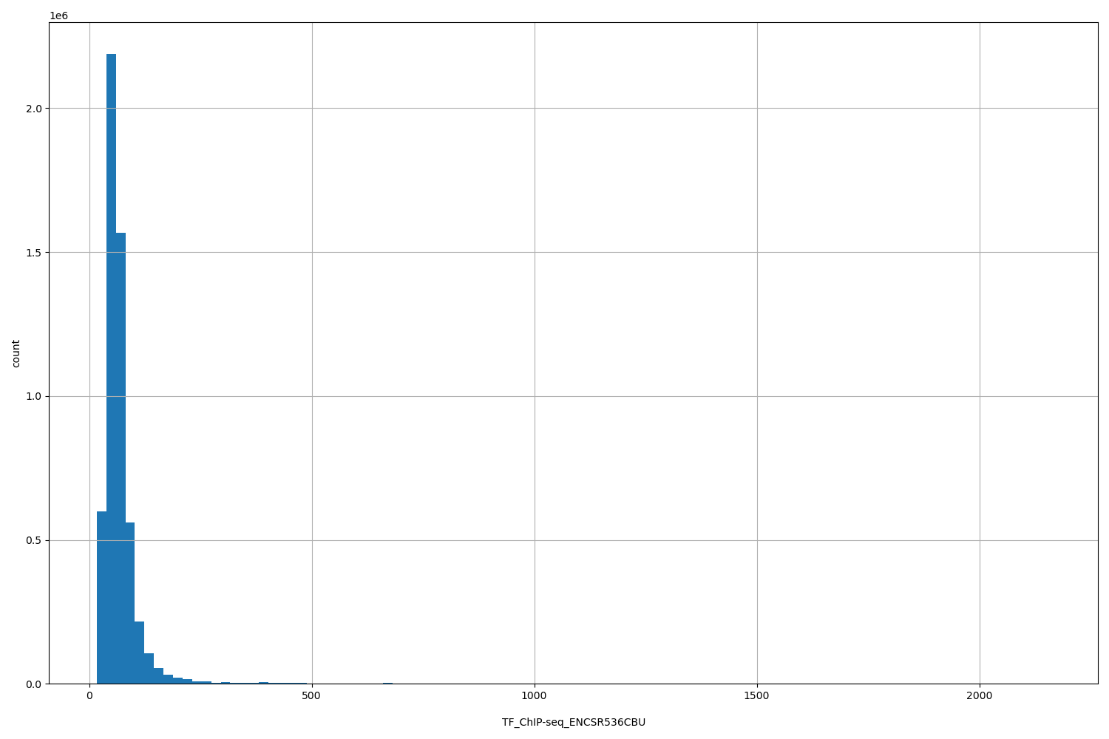1109x739 pixels.
Task: Click the 500 tick label on x-axis
Action: 311,695
